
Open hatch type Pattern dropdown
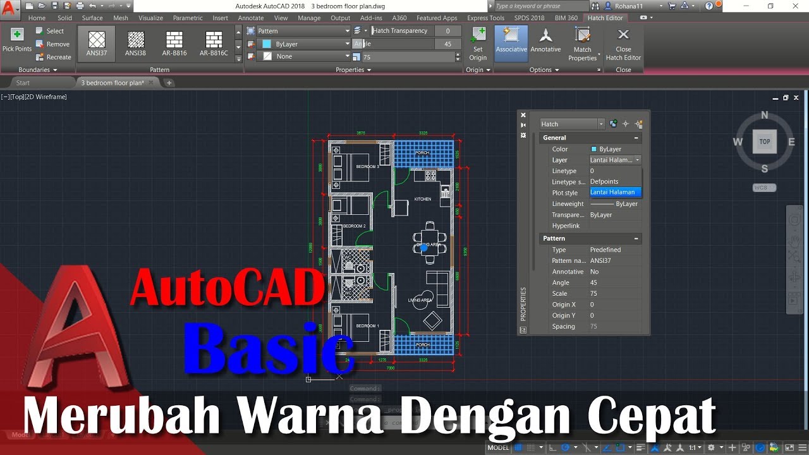coord(346,31)
